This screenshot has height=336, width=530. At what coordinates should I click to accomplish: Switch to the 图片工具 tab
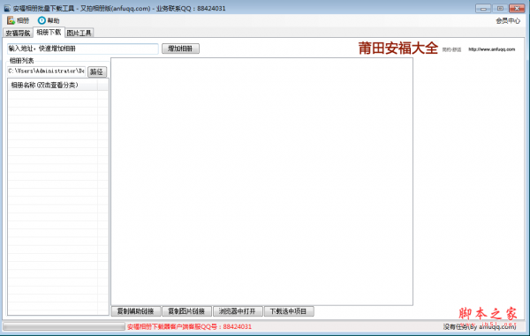pos(79,33)
